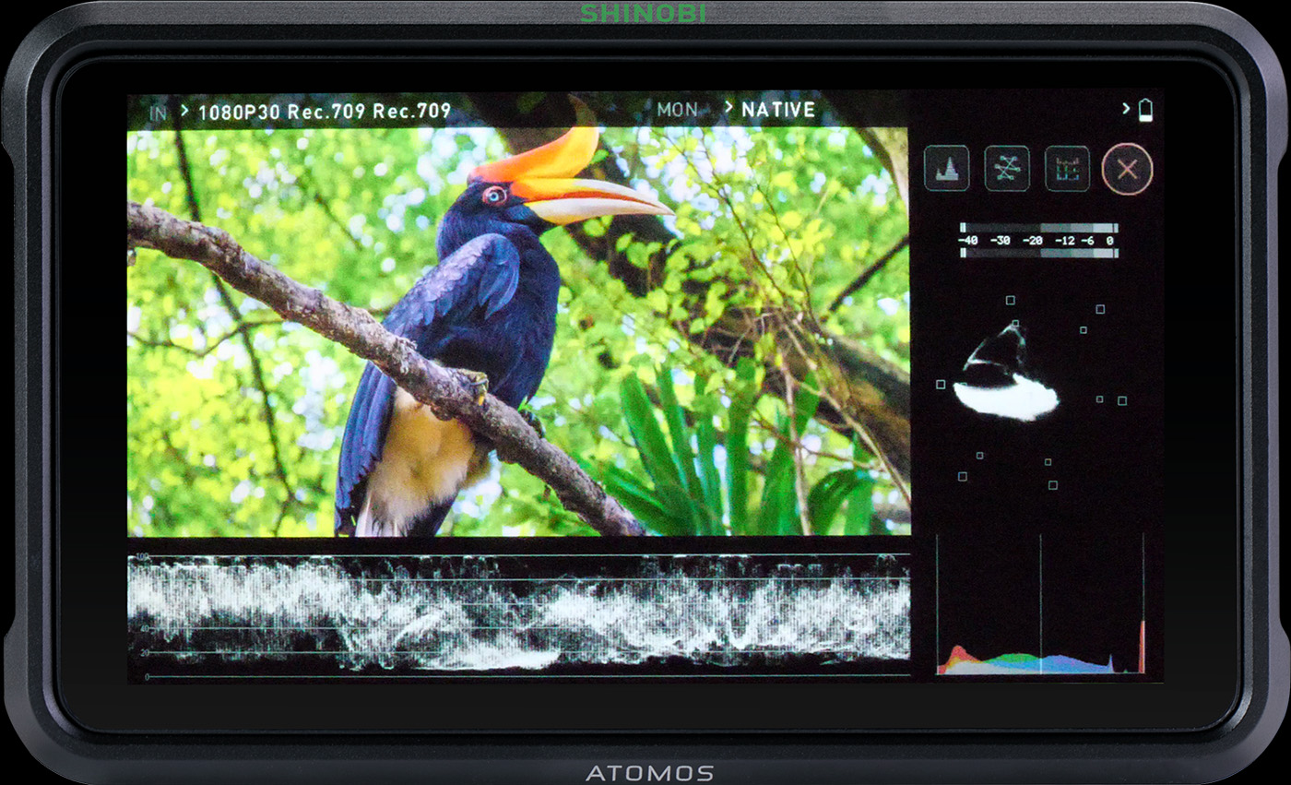Click the ATOMOS brand logo

coord(649,773)
